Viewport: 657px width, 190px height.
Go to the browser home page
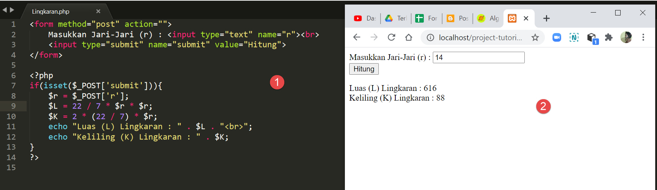(409, 37)
